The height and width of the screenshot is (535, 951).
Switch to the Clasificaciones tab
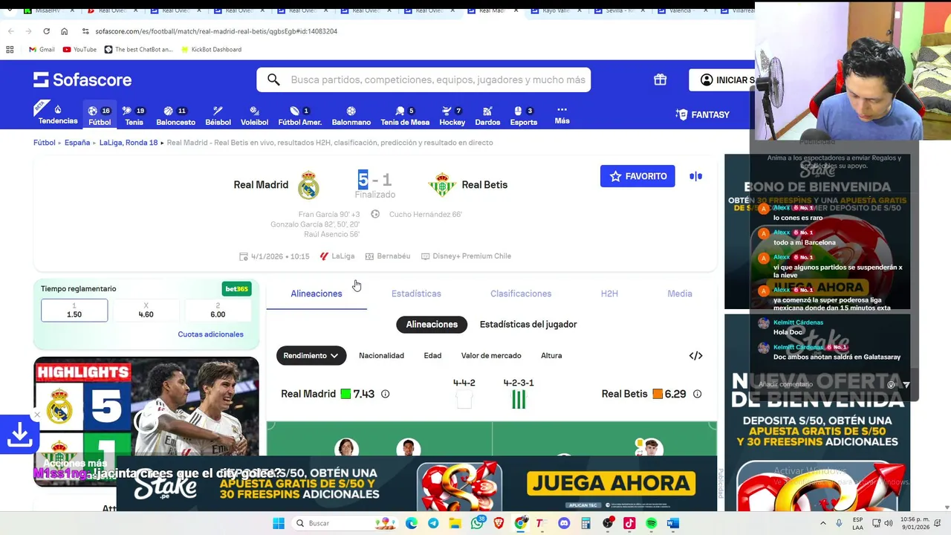click(x=521, y=294)
